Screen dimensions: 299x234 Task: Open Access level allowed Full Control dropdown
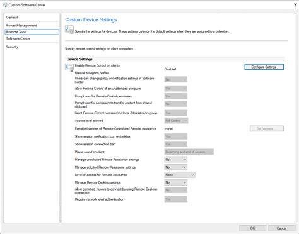coord(176,121)
